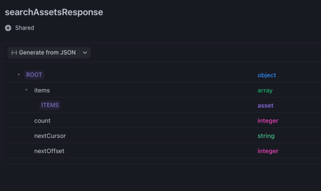Click the ITEMS schema tag
Image resolution: width=321 pixels, height=191 pixels.
coord(50,105)
